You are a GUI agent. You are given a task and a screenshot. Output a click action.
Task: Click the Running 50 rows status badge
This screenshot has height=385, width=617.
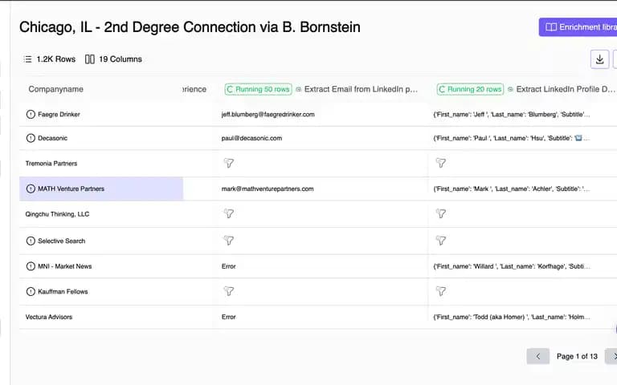pyautogui.click(x=259, y=89)
